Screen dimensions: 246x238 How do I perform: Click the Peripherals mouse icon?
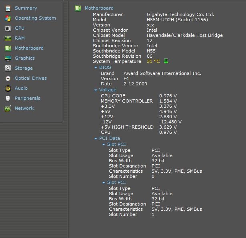[8, 98]
